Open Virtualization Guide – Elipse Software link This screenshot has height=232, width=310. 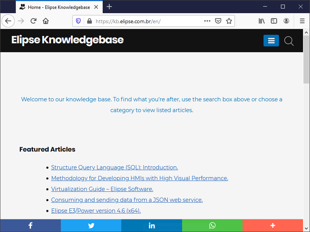[x=102, y=189]
